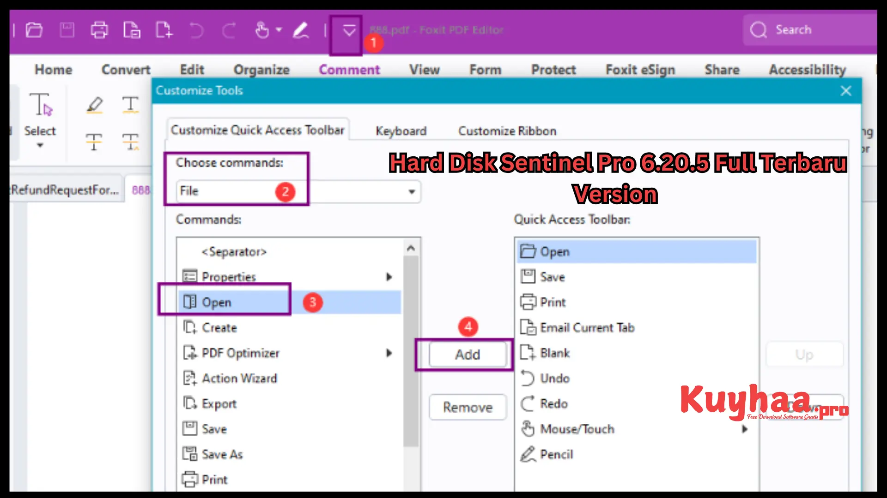887x498 pixels.
Task: Open the View ribbon tab
Action: point(424,70)
